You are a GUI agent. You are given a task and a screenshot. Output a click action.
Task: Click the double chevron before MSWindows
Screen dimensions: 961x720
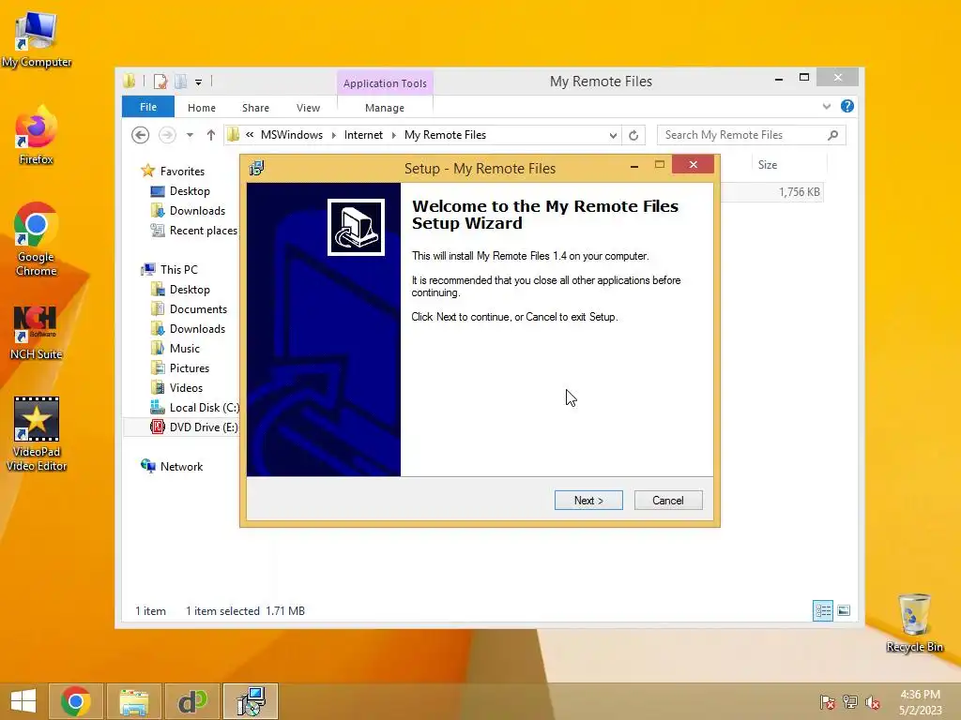(x=250, y=134)
